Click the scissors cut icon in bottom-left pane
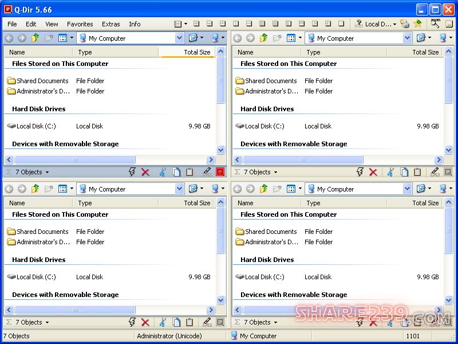 (163, 322)
